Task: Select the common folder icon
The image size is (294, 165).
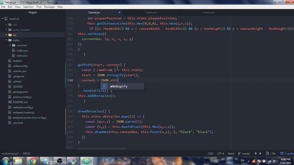Action: (x=14, y=45)
